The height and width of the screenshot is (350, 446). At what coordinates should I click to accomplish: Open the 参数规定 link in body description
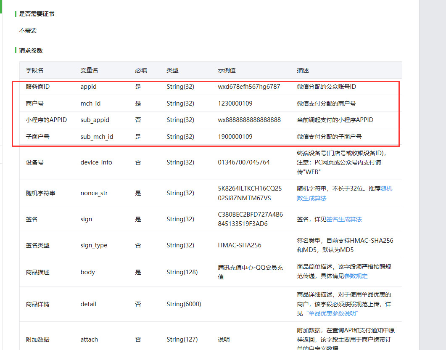click(x=356, y=276)
